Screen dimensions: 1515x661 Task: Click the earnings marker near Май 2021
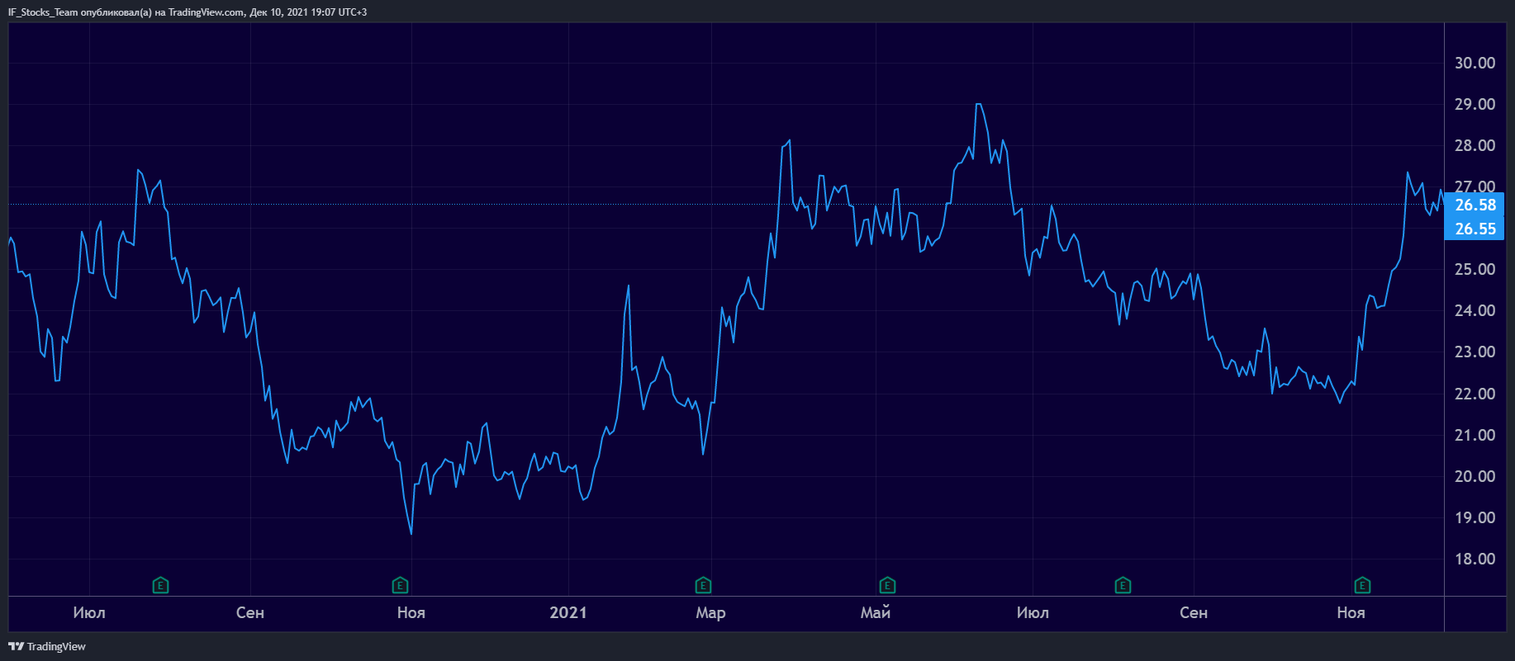click(x=887, y=586)
